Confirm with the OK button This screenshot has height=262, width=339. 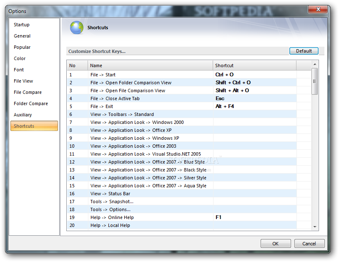coord(276,244)
